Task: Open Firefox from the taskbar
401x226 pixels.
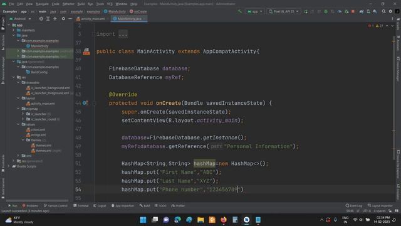Action: tap(224, 220)
